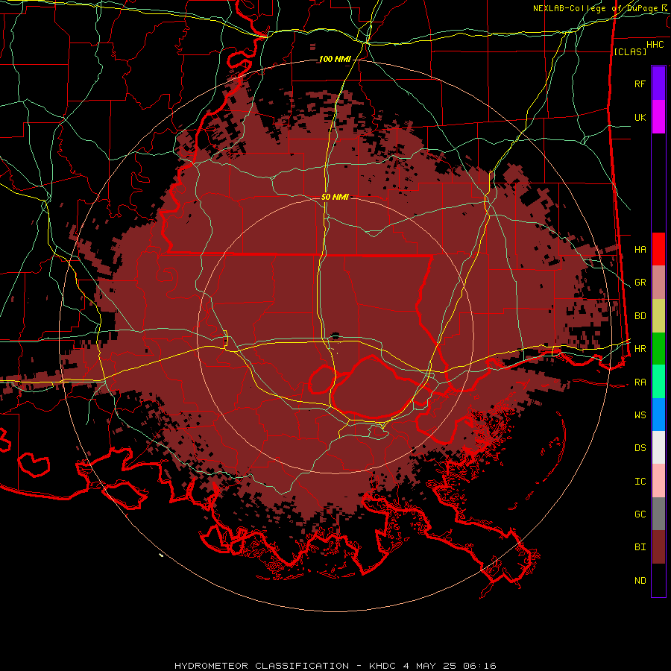The height and width of the screenshot is (671, 671).
Task: Click the 06:16 timestamp
Action: (481, 666)
